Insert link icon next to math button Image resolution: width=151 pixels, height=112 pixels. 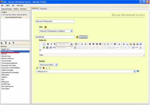tap(54, 48)
